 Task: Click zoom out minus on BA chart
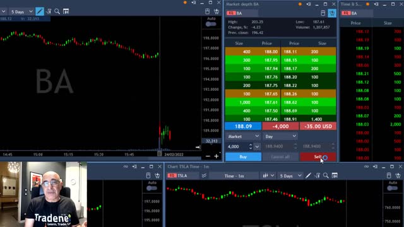coord(208,156)
